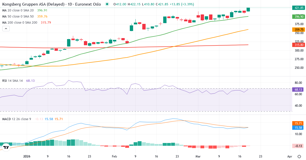Click the 421.85 current price label

tap(299, 8)
